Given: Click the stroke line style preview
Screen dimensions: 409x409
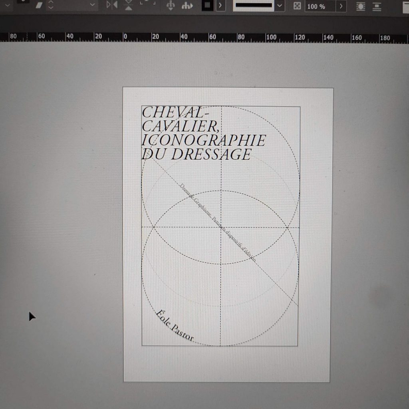Looking at the screenshot, I should click(253, 6).
